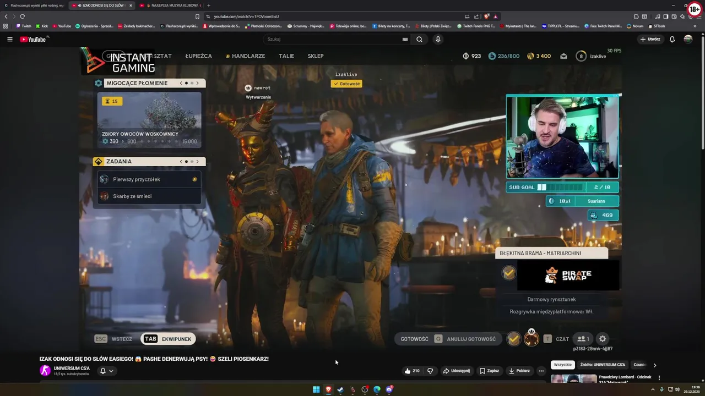Click next arrow in MIGOCĄCE PŁOMIENIE panel
This screenshot has height=396, width=705.
[197, 83]
